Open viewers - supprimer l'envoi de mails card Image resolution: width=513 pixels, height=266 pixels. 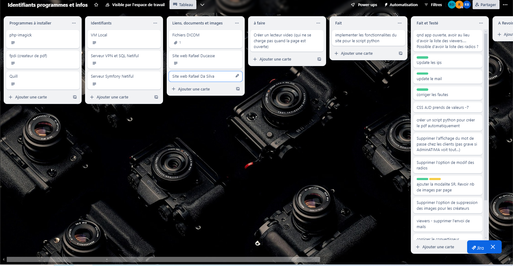(x=448, y=224)
